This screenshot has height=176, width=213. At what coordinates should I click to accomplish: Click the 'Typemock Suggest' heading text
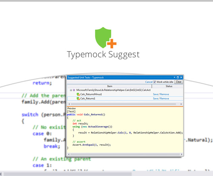[103, 55]
